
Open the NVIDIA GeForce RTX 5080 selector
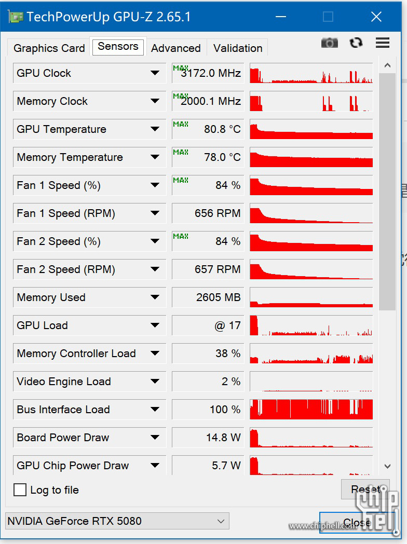(x=117, y=521)
